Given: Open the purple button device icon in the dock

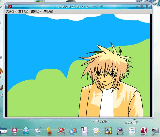Looking at the screenshot, I should pos(120,131).
